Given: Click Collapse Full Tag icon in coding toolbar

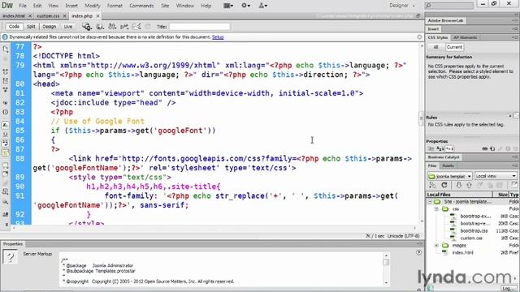Looking at the screenshot, I should (x=6, y=71).
